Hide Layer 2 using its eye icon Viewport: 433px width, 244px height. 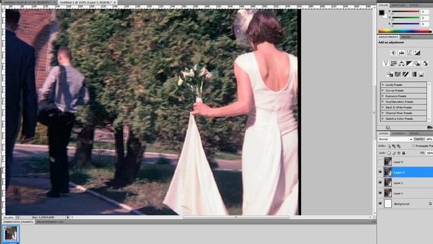(380, 182)
